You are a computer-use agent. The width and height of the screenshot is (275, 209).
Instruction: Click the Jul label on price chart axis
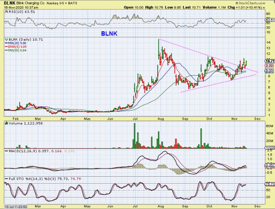[x=135, y=119]
